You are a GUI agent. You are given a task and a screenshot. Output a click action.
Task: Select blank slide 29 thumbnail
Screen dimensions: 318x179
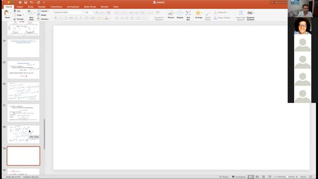[23, 156]
